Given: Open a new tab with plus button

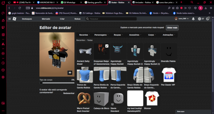Looking at the screenshot, I should point(181,2).
